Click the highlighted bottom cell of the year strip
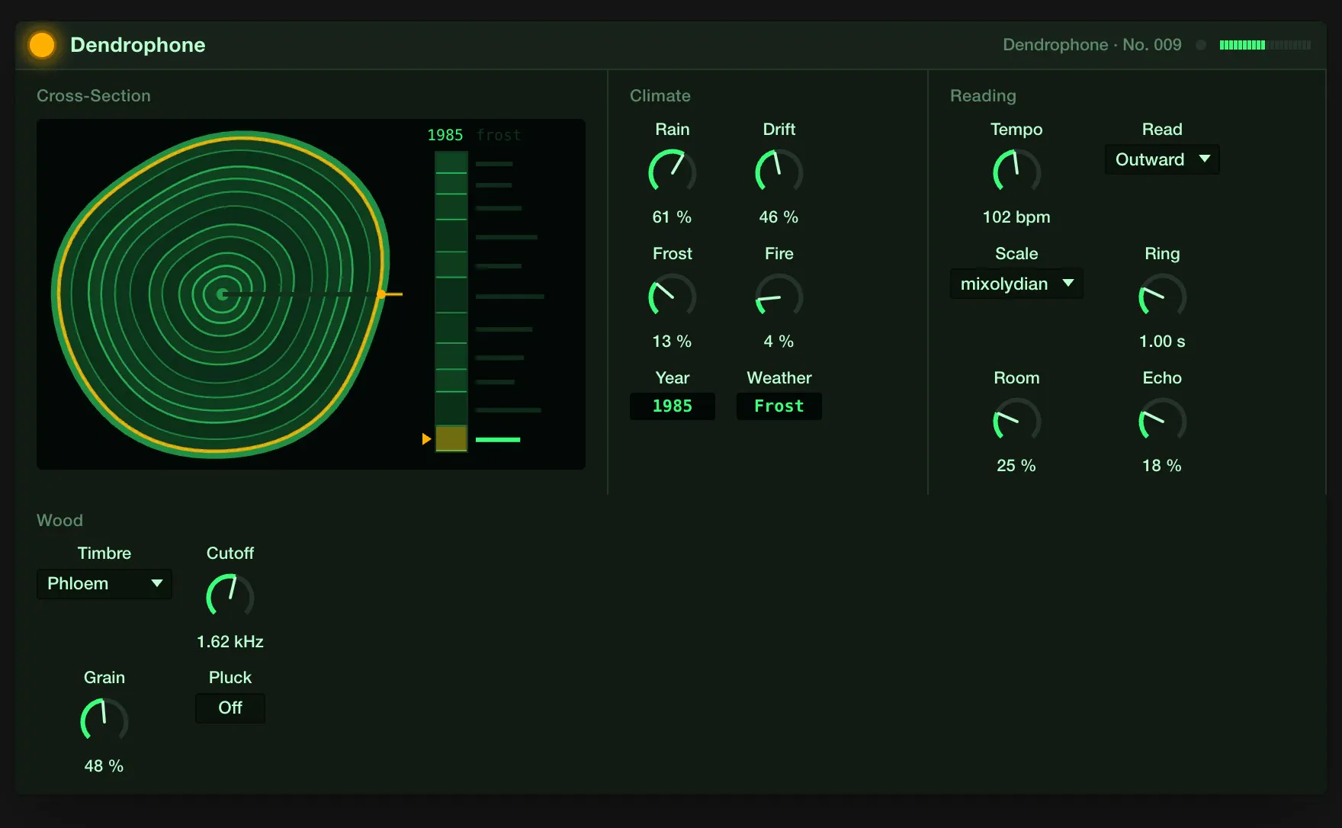This screenshot has height=828, width=1342. [451, 438]
